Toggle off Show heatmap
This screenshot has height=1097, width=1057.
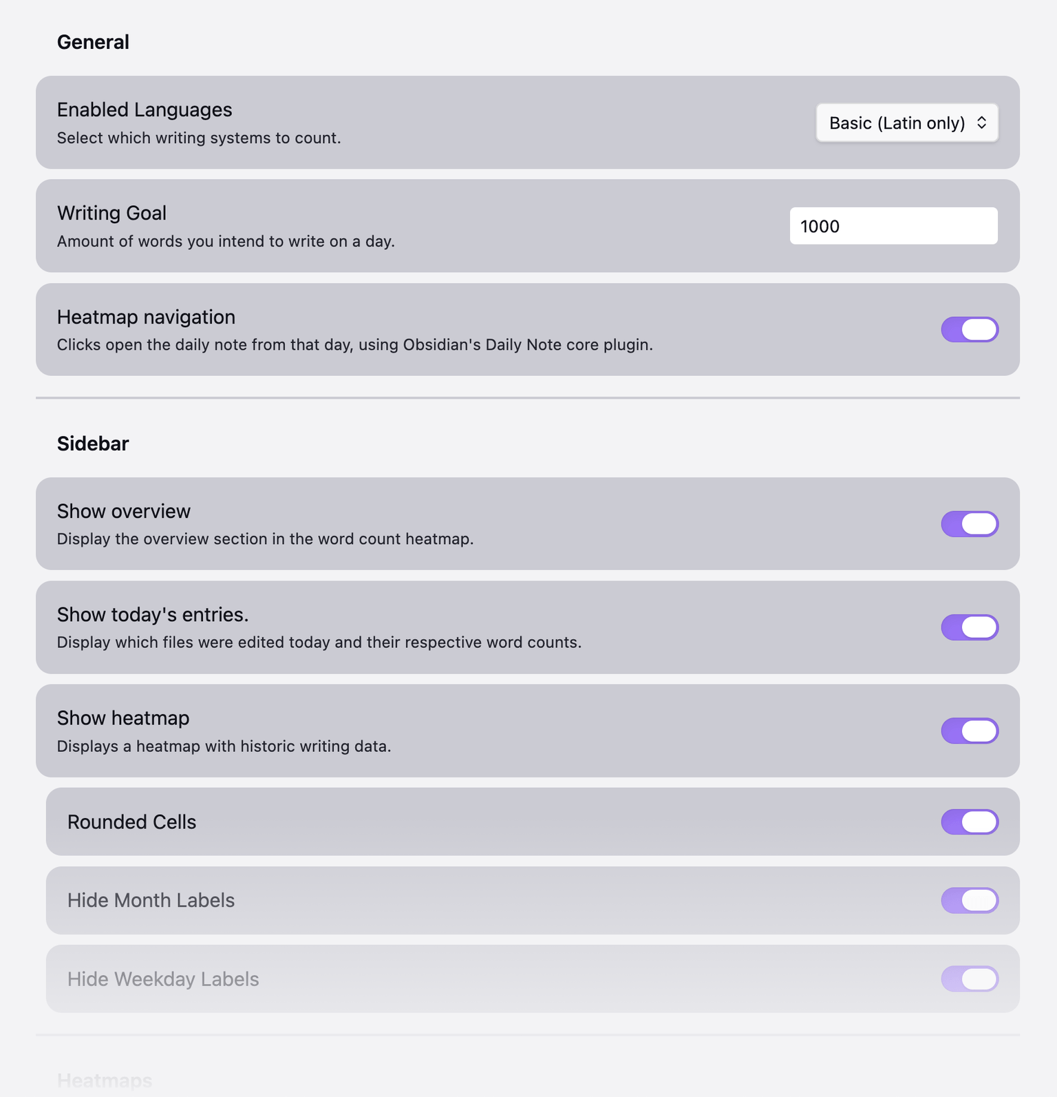969,731
